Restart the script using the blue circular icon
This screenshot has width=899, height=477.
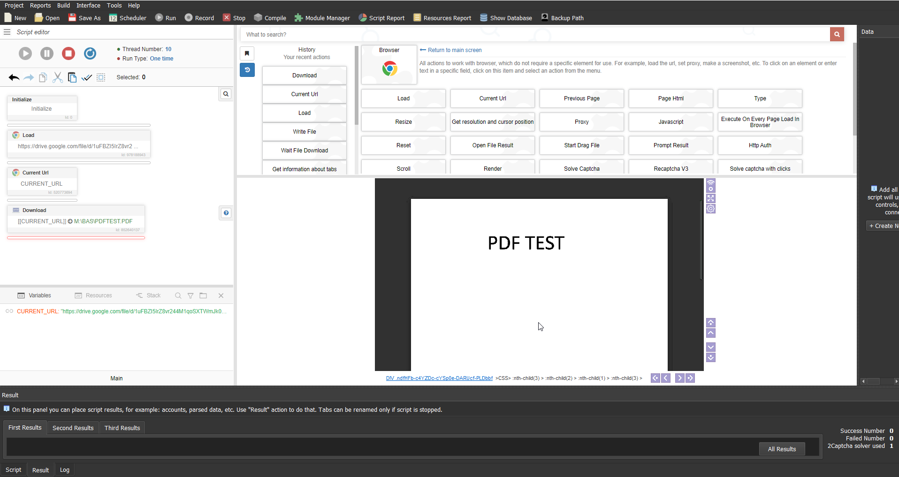pos(90,53)
